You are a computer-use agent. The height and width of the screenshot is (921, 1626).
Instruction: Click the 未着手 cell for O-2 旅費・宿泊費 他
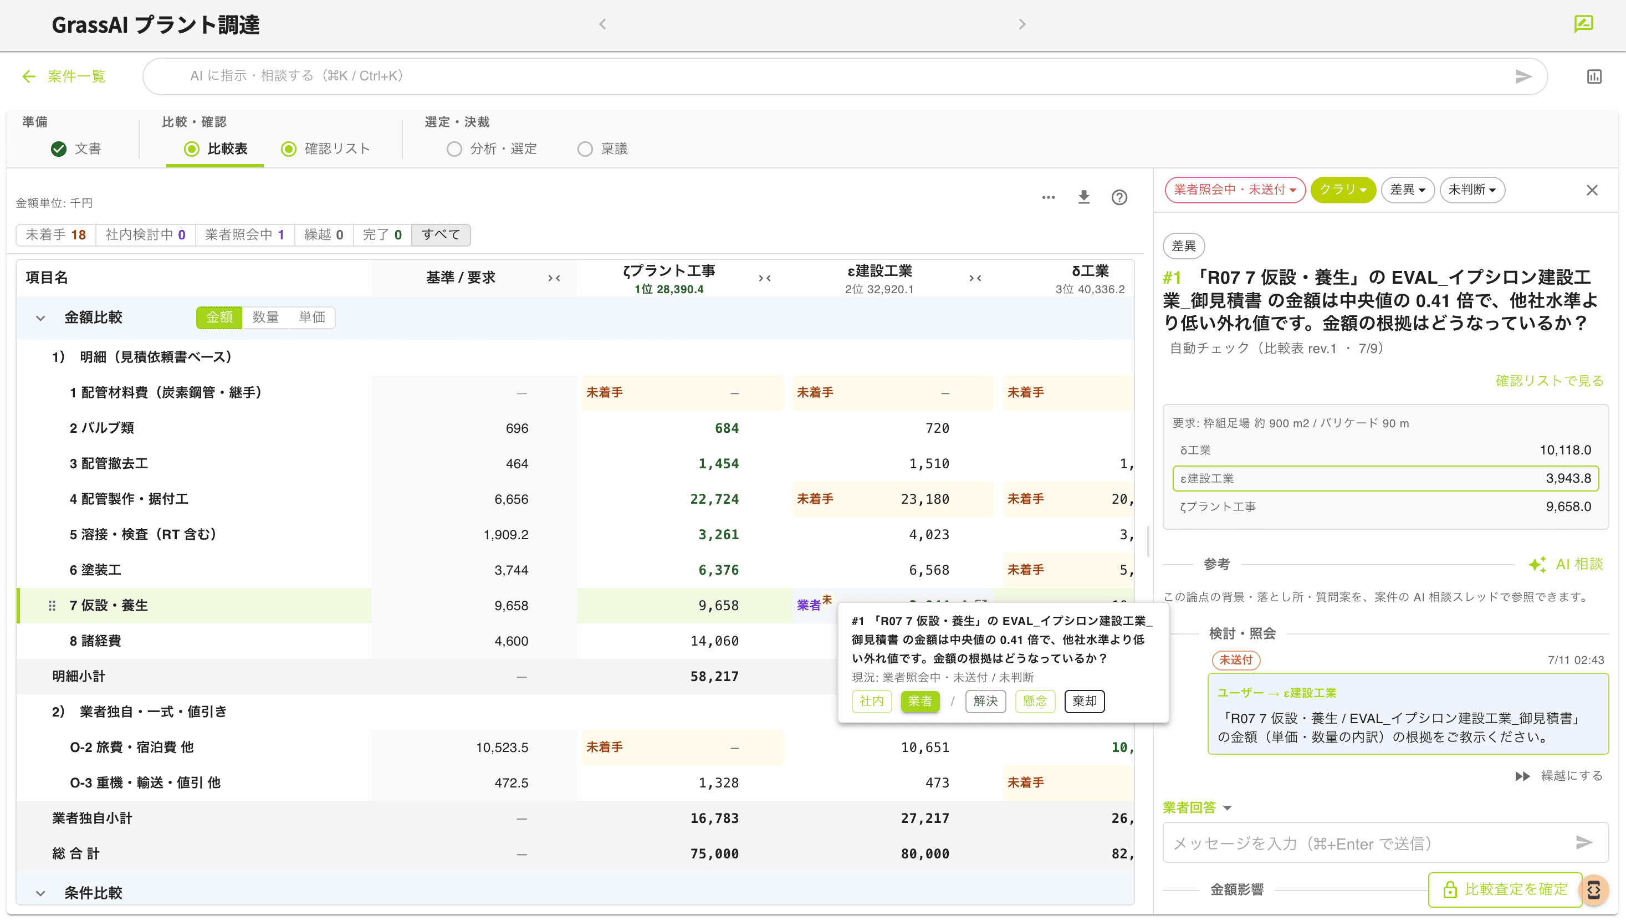682,747
